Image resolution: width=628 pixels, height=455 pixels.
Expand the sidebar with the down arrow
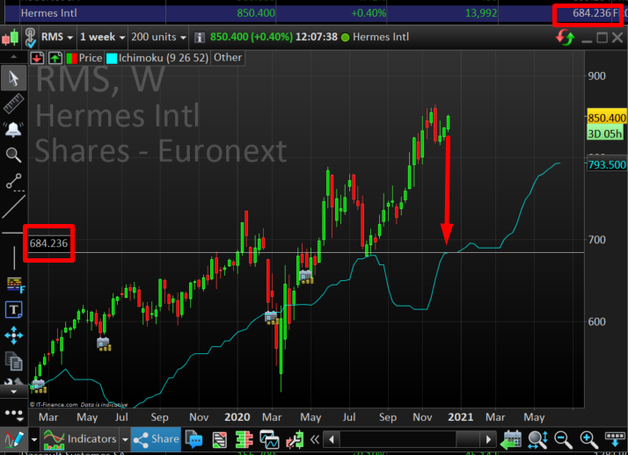(13, 392)
